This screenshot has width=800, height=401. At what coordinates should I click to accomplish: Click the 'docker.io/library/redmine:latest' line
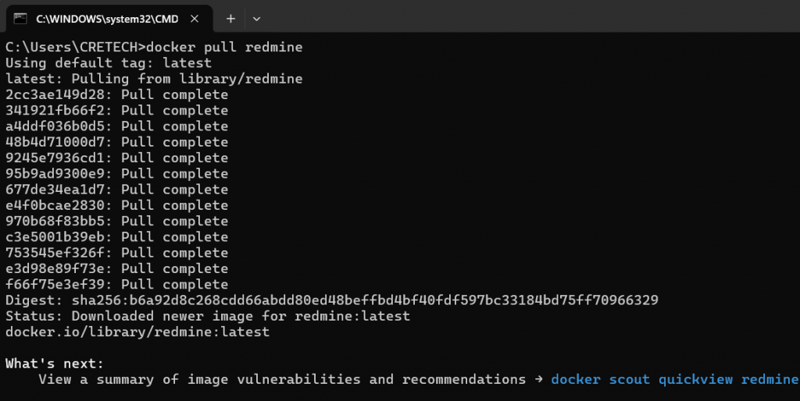pyautogui.click(x=137, y=332)
